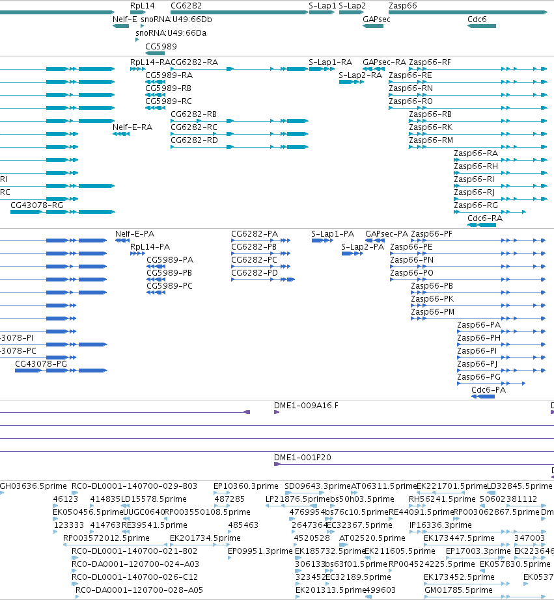
Task: Select the CG43078-PG protein label
Action: (41, 364)
